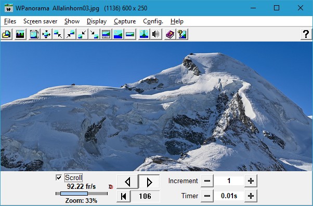The image size is (313, 206).
Task: Maximize the WPanorama window
Action: 277,8
